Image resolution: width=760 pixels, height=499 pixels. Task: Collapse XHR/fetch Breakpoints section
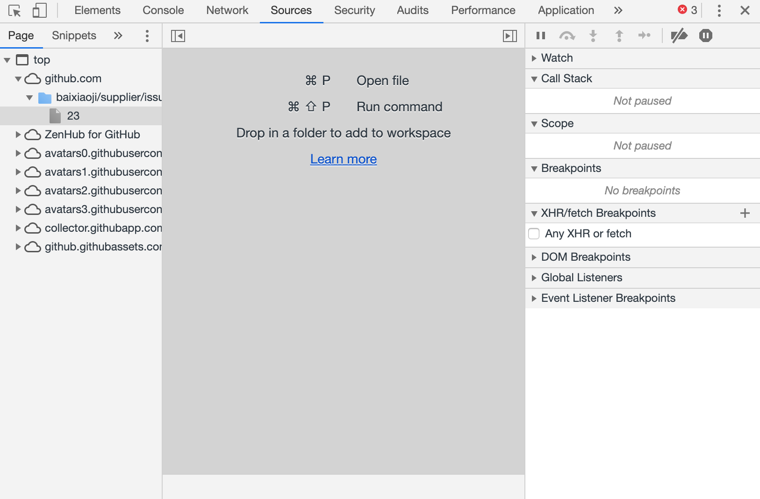click(x=534, y=214)
